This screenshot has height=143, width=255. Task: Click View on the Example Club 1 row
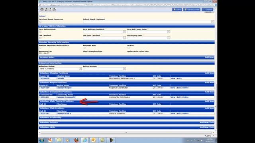tap(173, 114)
